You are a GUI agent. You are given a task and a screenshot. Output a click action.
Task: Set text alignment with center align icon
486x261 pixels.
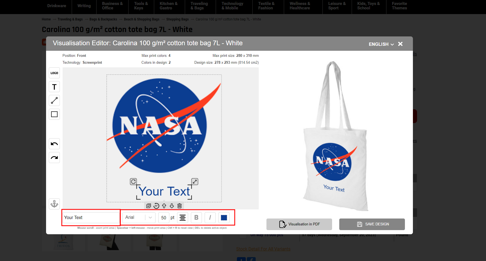click(x=183, y=218)
